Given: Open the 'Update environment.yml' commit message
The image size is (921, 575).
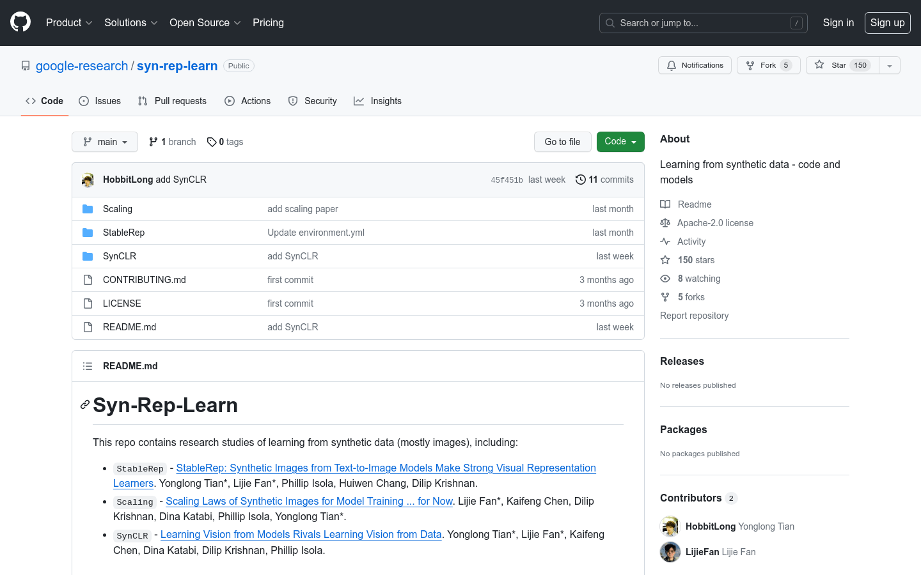Looking at the screenshot, I should (316, 233).
